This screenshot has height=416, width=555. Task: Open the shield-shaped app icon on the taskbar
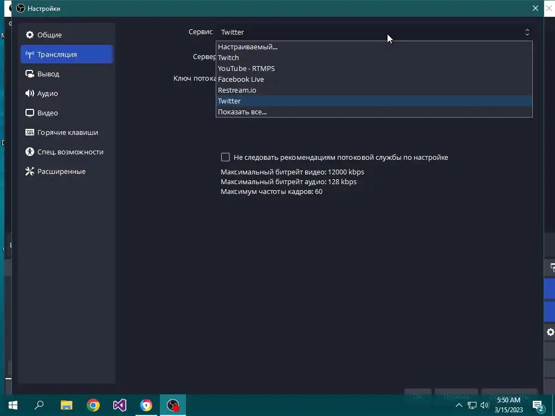[146, 405]
